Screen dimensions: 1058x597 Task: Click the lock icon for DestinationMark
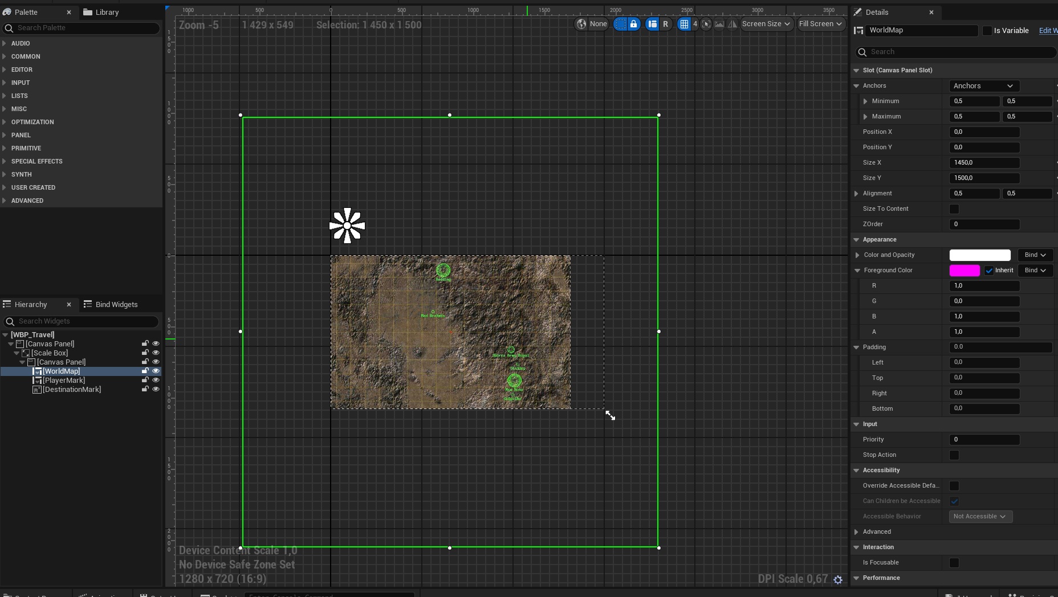pyautogui.click(x=145, y=389)
